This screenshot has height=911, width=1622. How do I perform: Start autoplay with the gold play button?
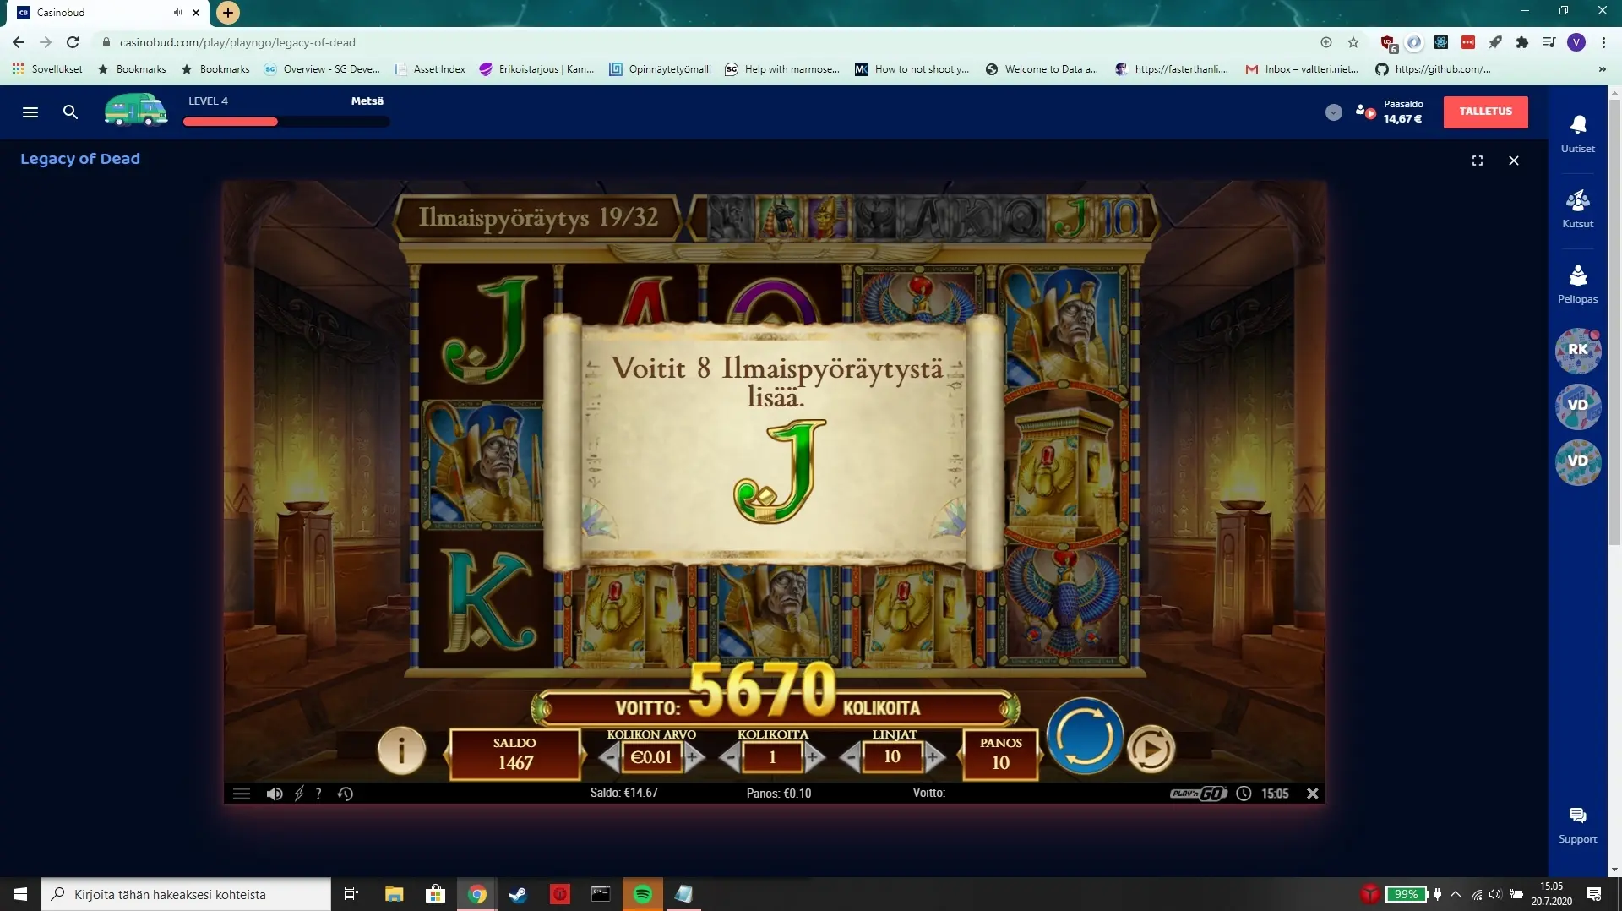(x=1151, y=750)
